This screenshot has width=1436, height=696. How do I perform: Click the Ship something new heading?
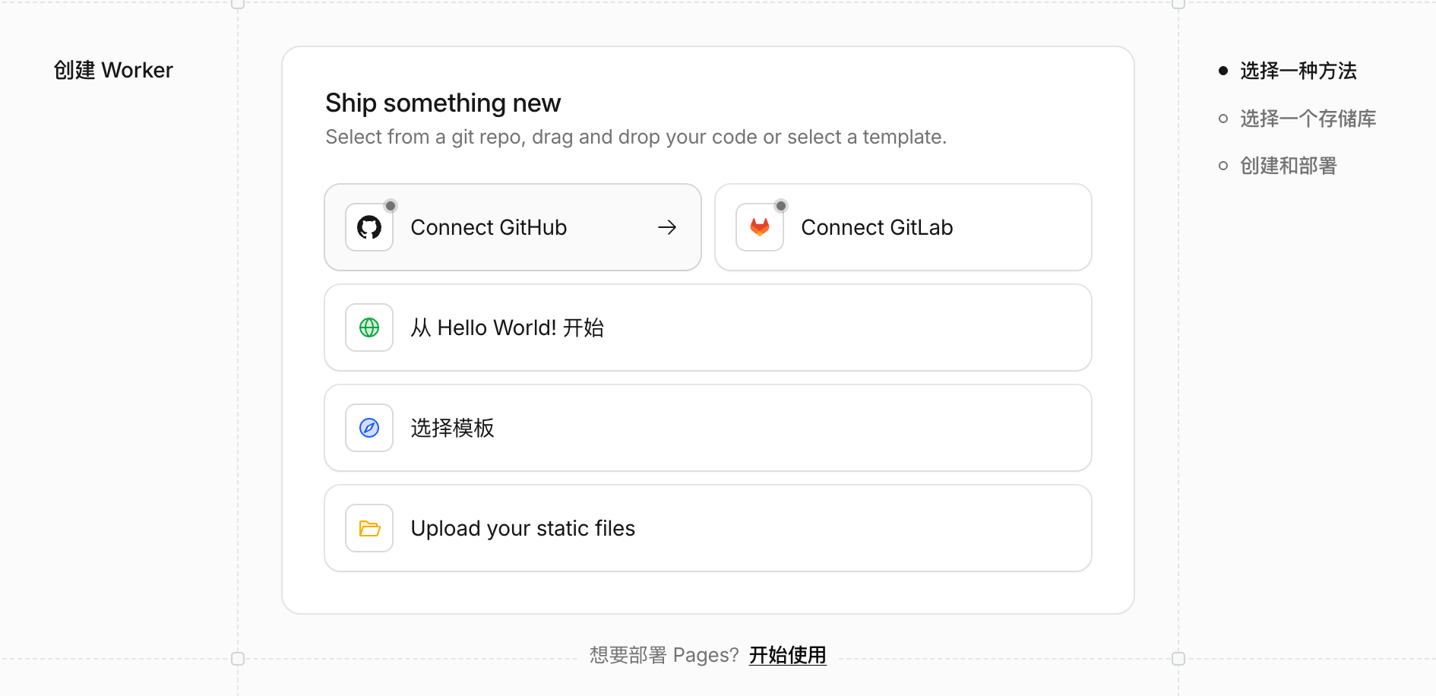pos(443,103)
